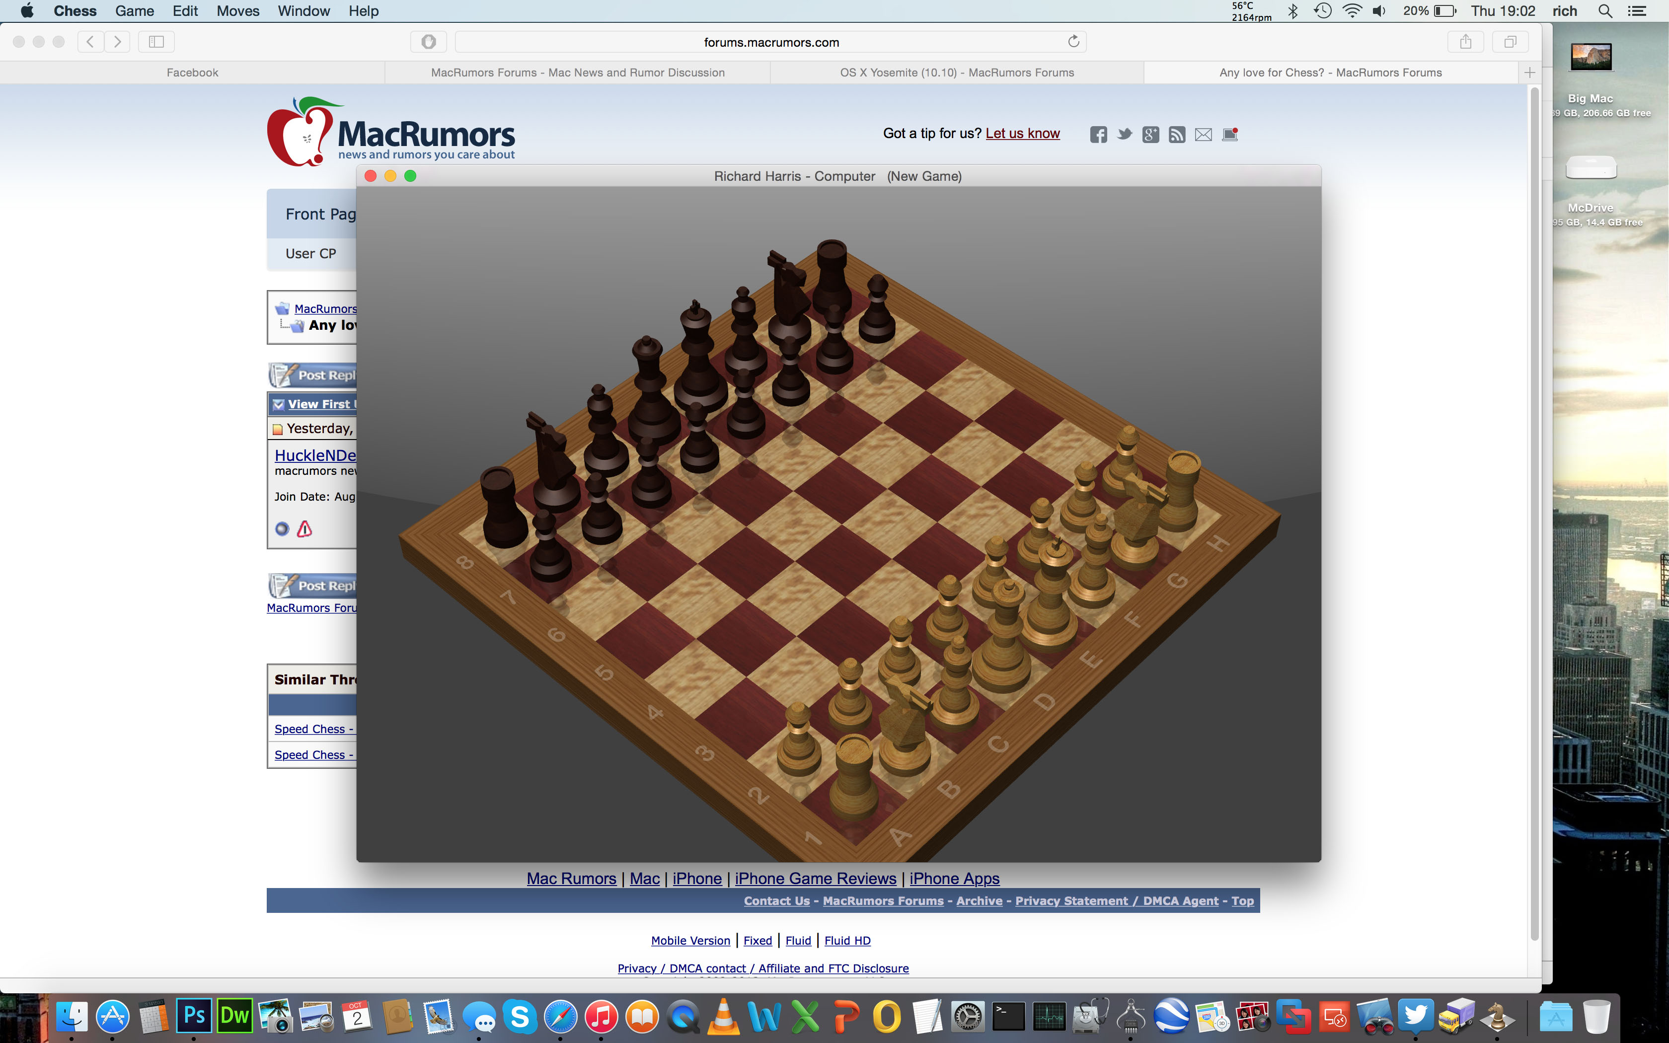Click the RSS feed icon in MacRumors header
This screenshot has height=1043, width=1669.
point(1177,135)
